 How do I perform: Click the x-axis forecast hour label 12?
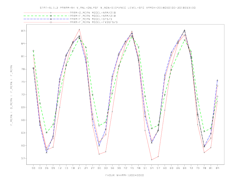click(60, 168)
